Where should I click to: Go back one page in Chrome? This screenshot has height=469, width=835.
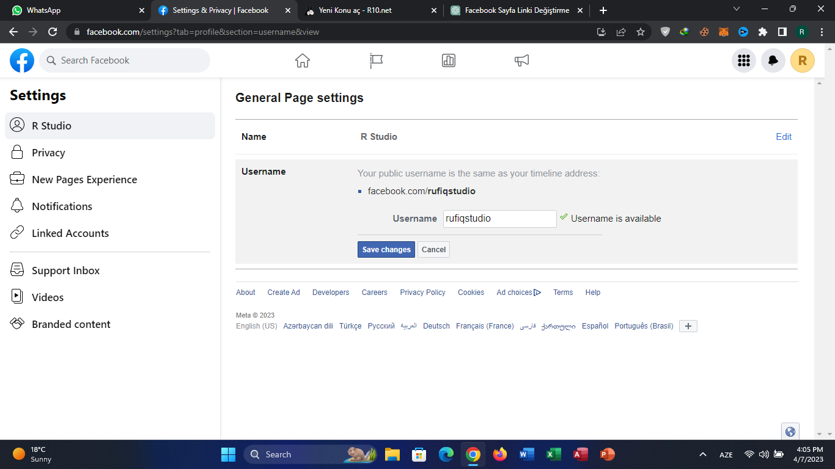click(13, 32)
